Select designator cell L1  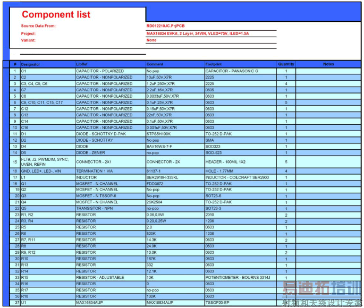[x=48, y=177]
